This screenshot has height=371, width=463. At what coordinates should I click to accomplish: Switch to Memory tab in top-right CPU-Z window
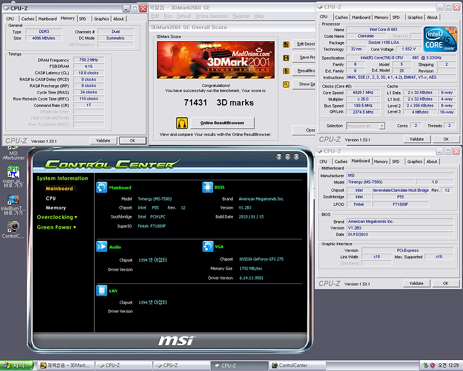click(381, 17)
